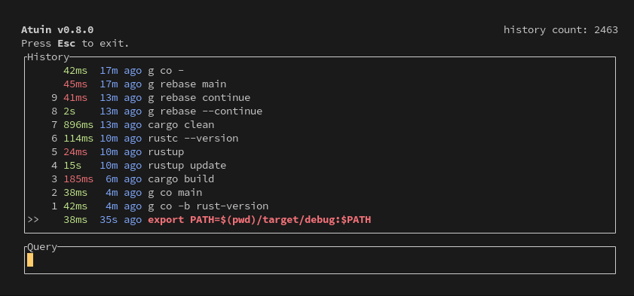Click the history count indicator
The height and width of the screenshot is (296, 634).
click(x=560, y=30)
